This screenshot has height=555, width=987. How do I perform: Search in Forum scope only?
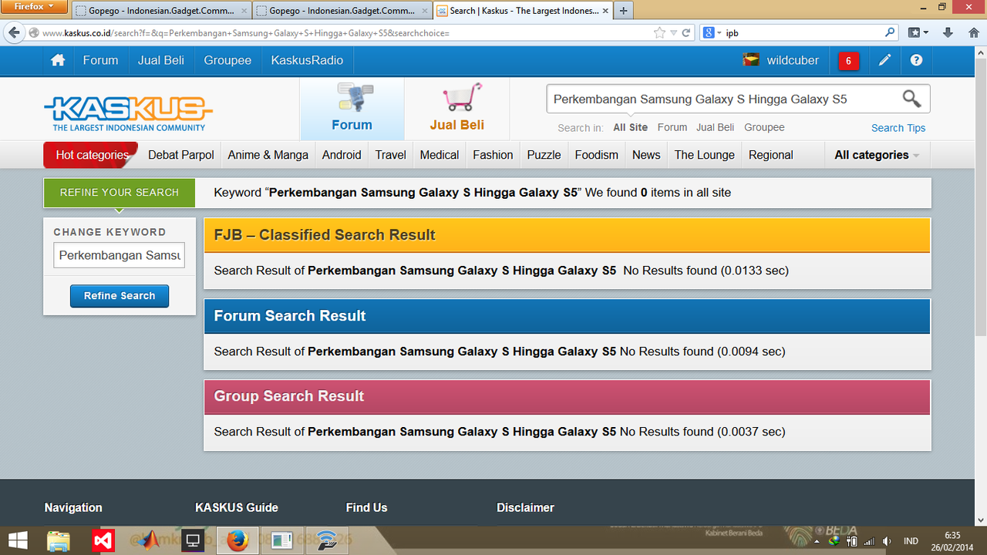(672, 127)
